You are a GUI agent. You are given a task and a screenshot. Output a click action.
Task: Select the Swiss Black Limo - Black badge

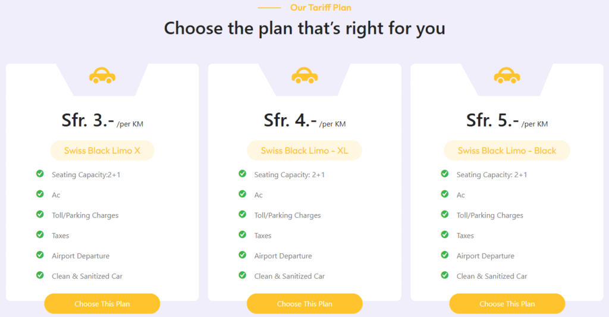point(507,150)
